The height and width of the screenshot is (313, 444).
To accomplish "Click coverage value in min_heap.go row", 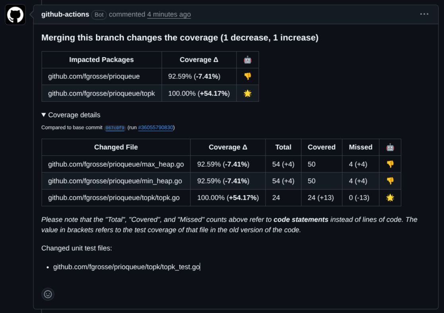I will 223,181.
